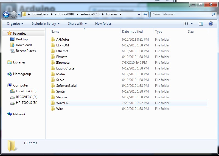Select first arduino-0018 in the address path
Screen dimensions: 219x156
click(64, 14)
